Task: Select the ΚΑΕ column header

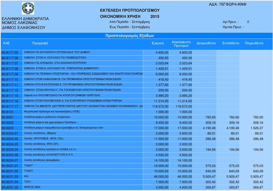Action: tap(6, 43)
